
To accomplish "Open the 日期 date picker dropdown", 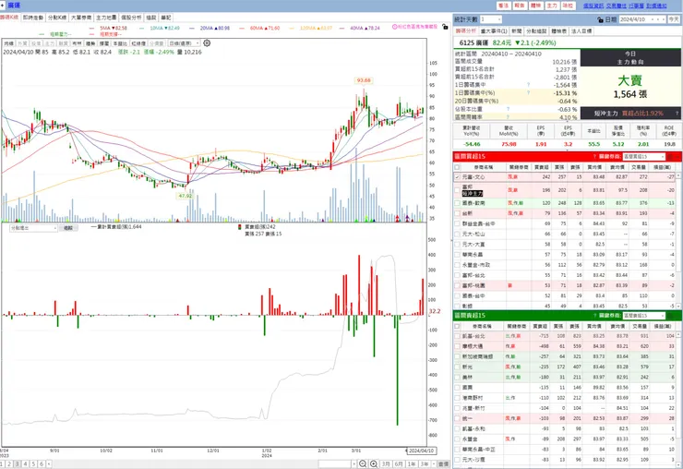I will [x=653, y=19].
